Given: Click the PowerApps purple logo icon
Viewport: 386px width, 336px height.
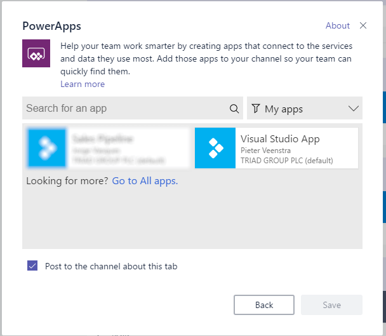Looking at the screenshot, I should [x=36, y=53].
